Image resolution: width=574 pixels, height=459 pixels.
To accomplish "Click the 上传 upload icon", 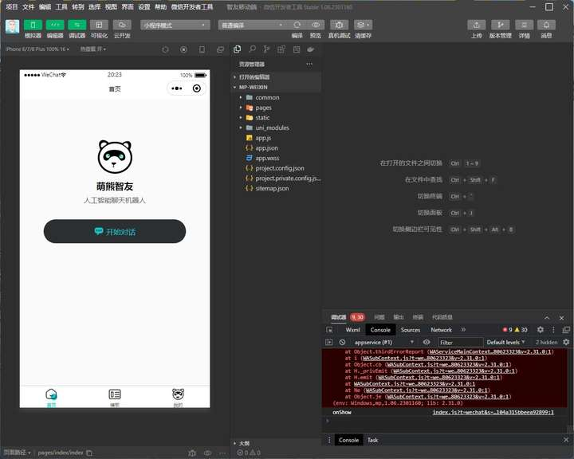I will coord(476,25).
